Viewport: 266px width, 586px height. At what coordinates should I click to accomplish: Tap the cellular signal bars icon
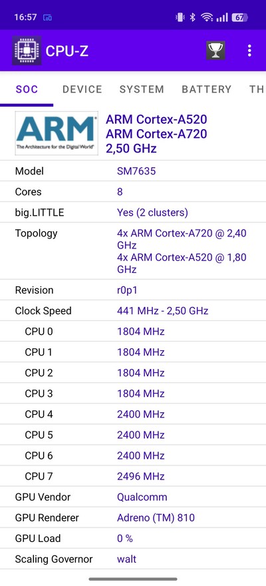[222, 17]
